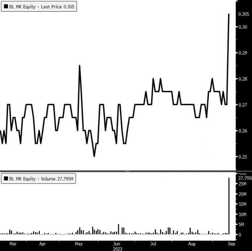Screen dimensions: 252x251
Task: Click the black swatch in Volume legend
Action: click(x=5, y=179)
